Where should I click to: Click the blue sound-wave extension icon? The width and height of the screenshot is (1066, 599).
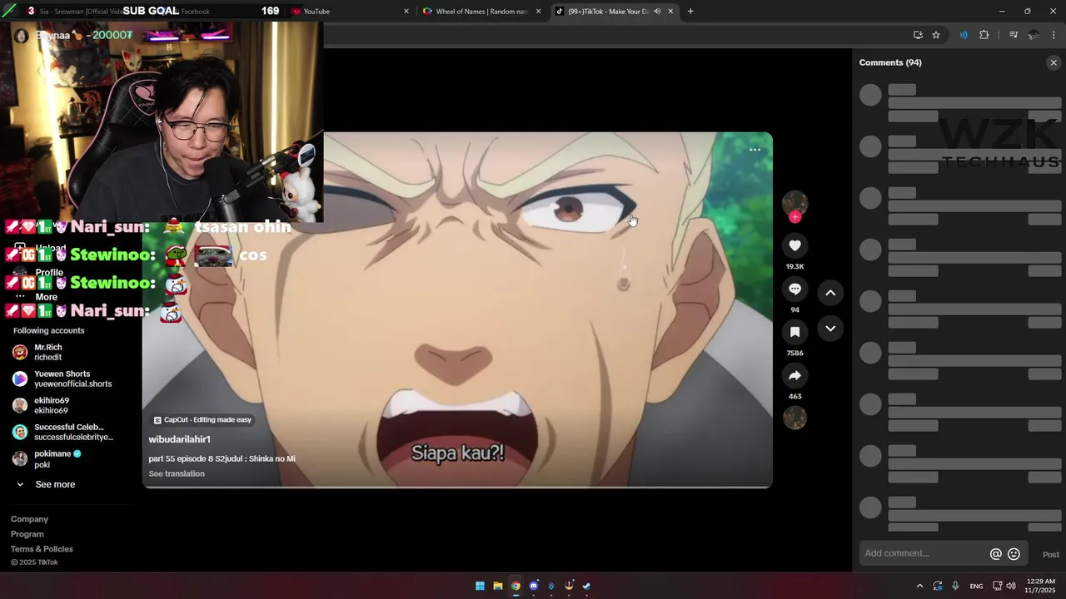(x=964, y=35)
